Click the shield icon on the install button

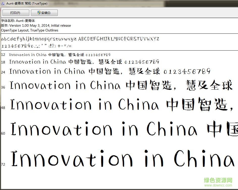[x=39, y=13]
